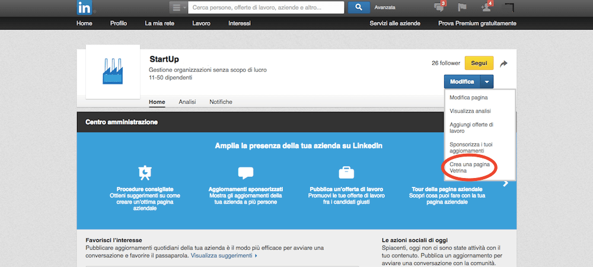Click Visualizza suggerimenti link
The width and height of the screenshot is (593, 267).
224,255
